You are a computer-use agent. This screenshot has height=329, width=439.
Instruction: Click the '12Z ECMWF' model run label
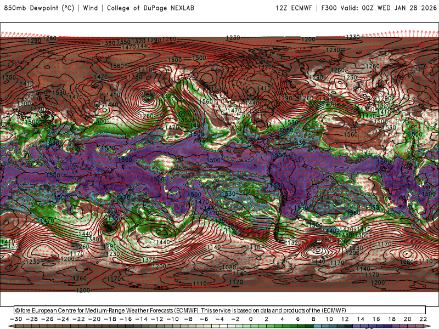pyautogui.click(x=294, y=8)
